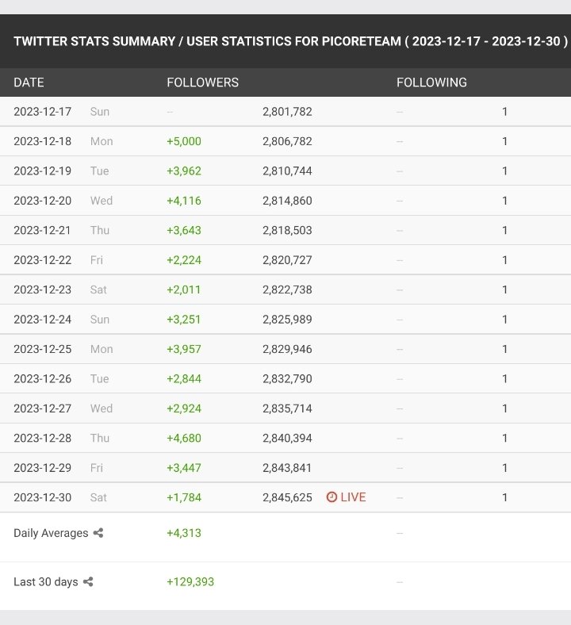Viewport: 571px width, 625px height.
Task: Click following count 1 for 2023-12-17
Action: [x=505, y=112]
